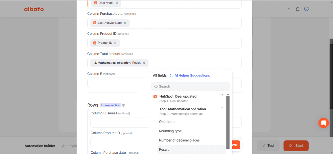The width and height of the screenshot is (333, 154).
Task: Select the All fields tab
Action: point(160,75)
